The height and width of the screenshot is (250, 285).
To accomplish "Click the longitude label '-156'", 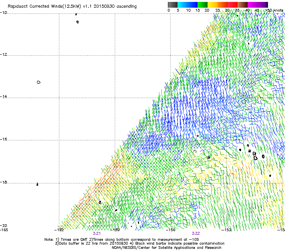I will coord(171,230).
